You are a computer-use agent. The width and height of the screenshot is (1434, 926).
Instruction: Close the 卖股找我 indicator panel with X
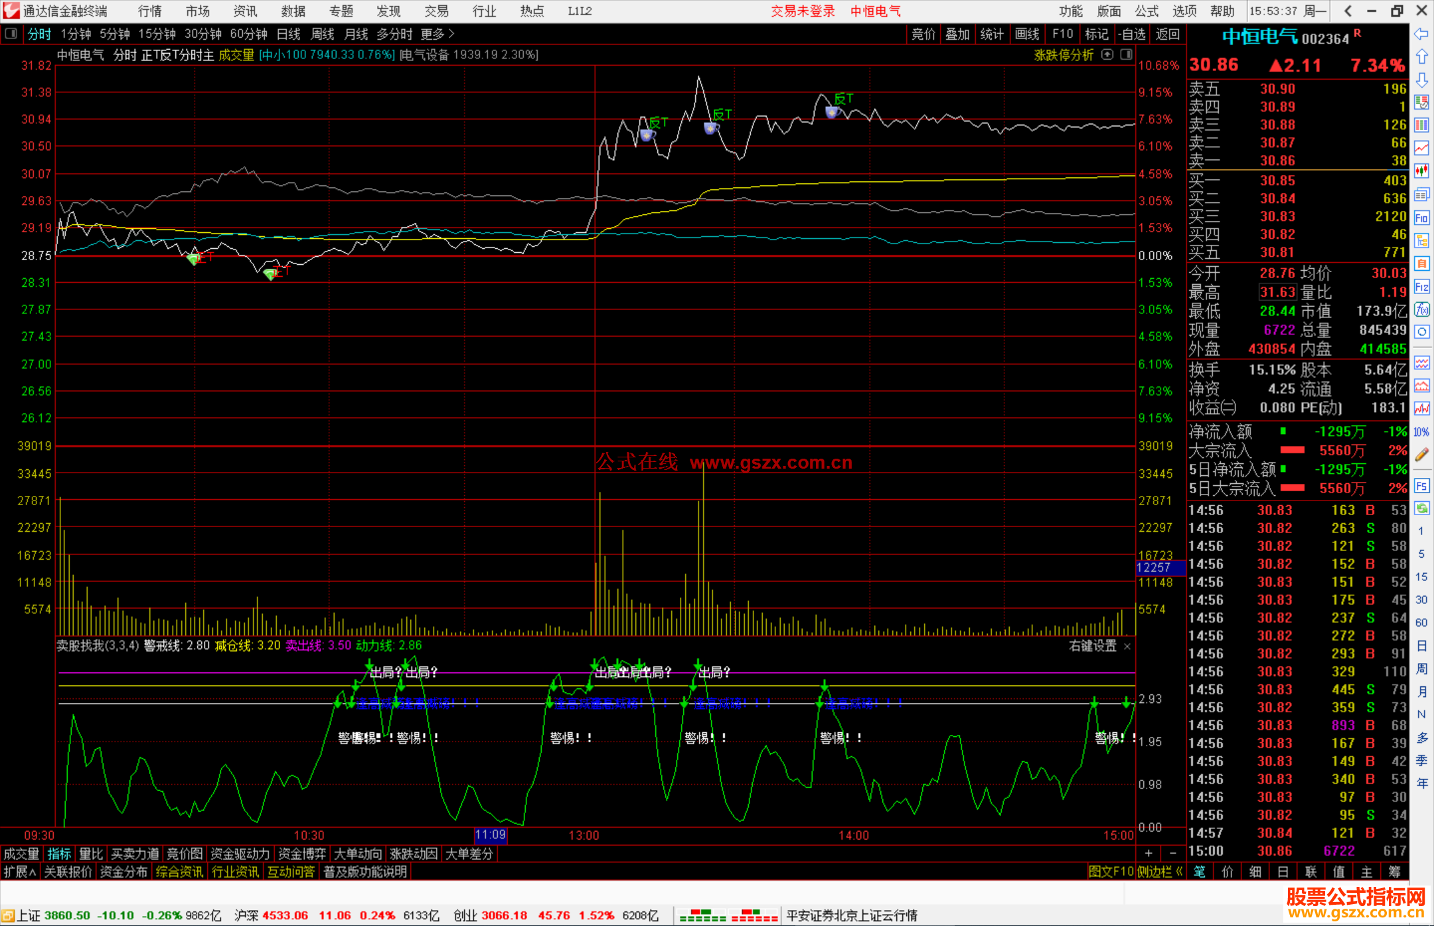pos(1127,646)
